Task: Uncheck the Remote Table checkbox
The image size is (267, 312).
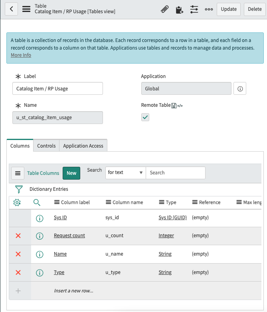Action: click(145, 117)
